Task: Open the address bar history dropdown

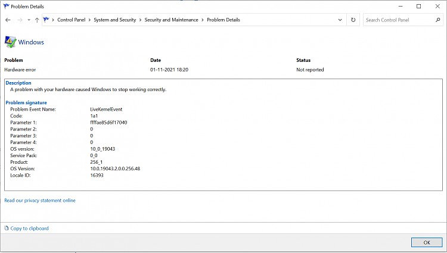Action: (340, 20)
